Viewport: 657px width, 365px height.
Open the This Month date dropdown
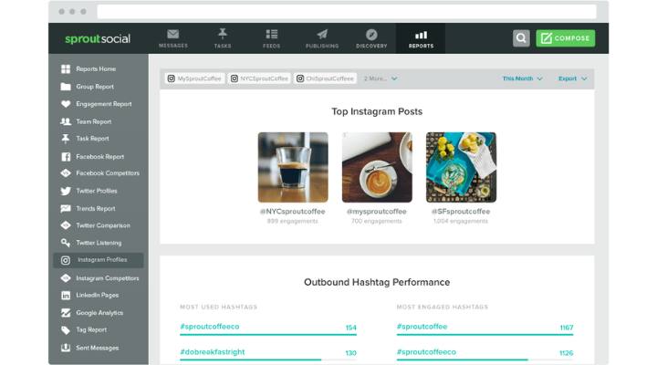[522, 78]
